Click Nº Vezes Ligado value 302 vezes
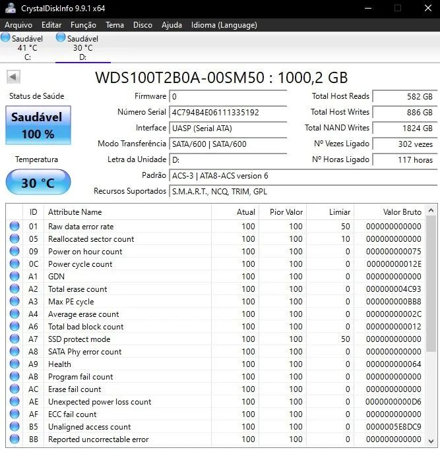The width and height of the screenshot is (440, 450). click(x=405, y=144)
